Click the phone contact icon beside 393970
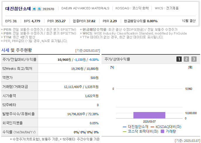 39,9
